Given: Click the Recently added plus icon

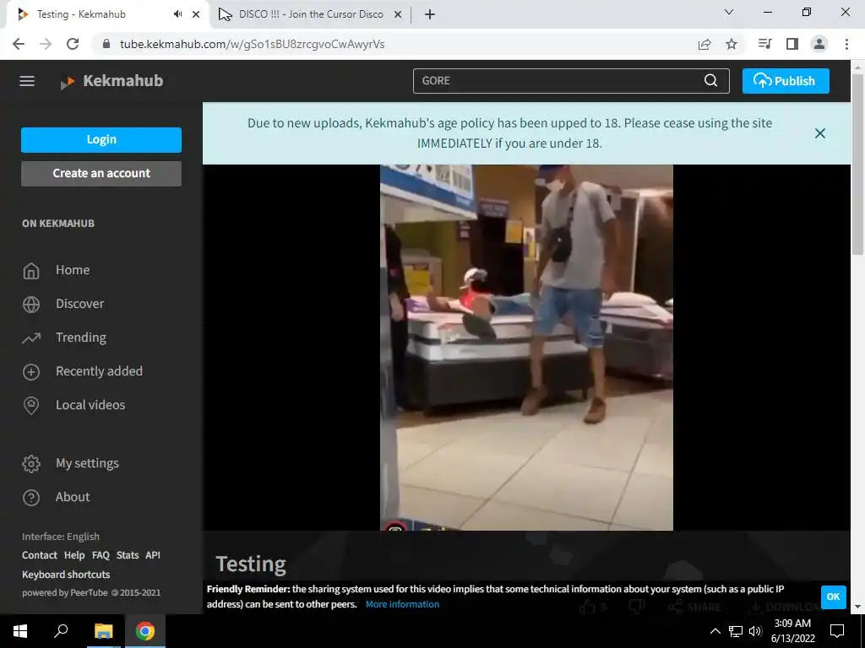Looking at the screenshot, I should coord(31,372).
